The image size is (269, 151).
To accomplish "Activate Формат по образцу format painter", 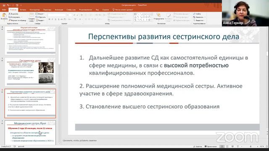I will tap(17, 21).
